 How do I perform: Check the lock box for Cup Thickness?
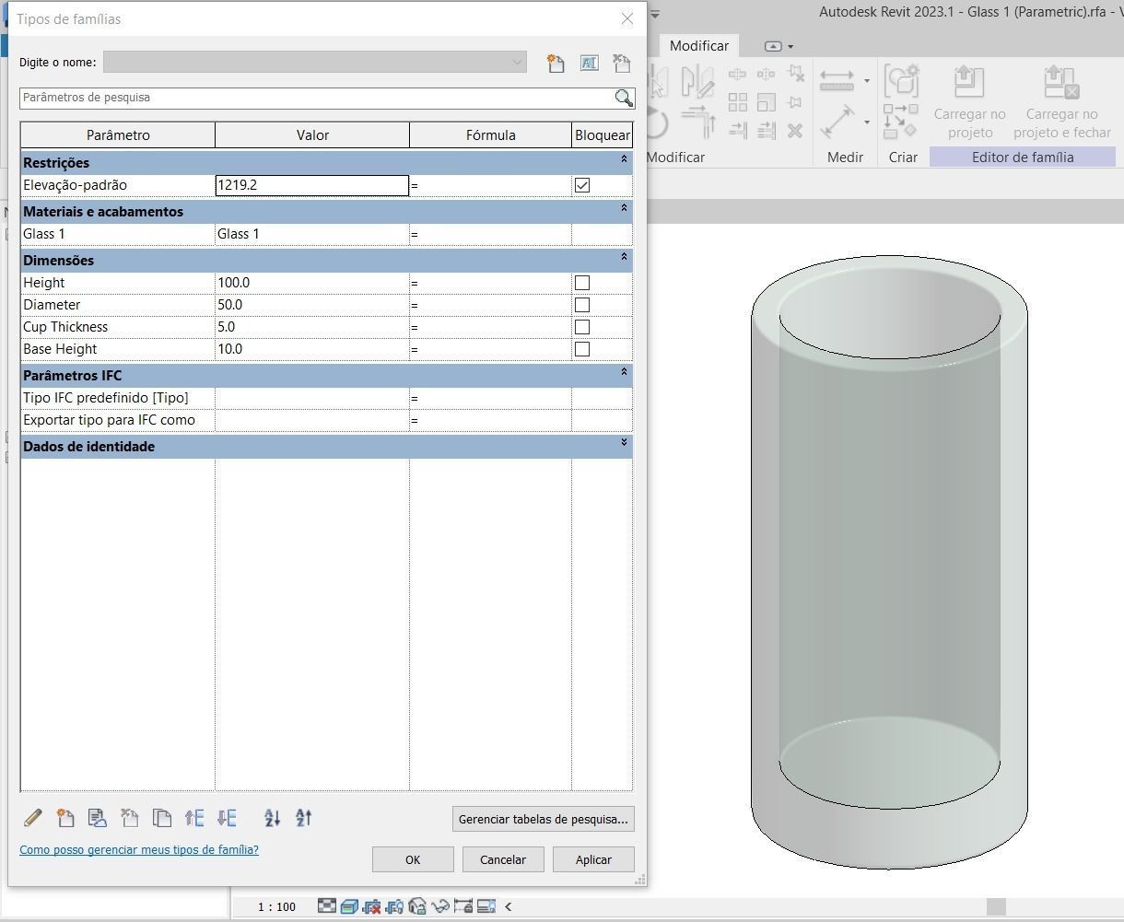[582, 327]
